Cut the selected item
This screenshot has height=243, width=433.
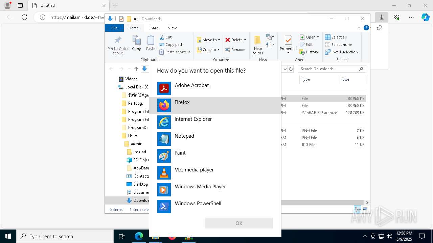pyautogui.click(x=165, y=37)
